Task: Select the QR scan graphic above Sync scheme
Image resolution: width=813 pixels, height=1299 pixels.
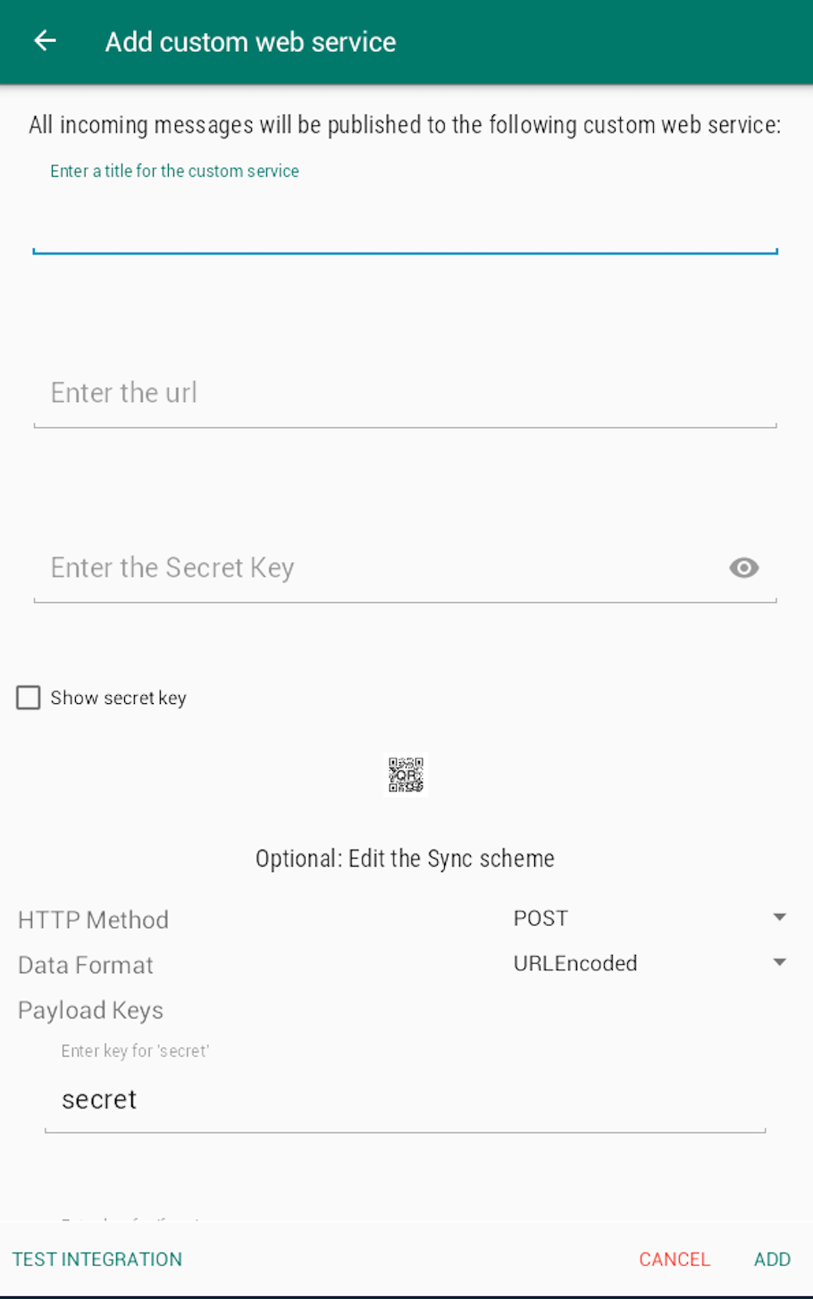Action: 406,775
